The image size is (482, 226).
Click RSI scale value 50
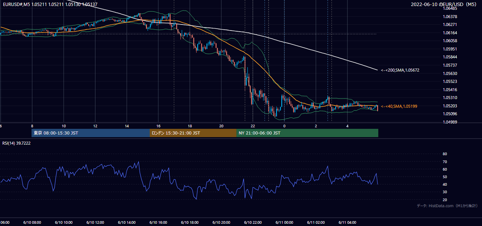[445, 177]
